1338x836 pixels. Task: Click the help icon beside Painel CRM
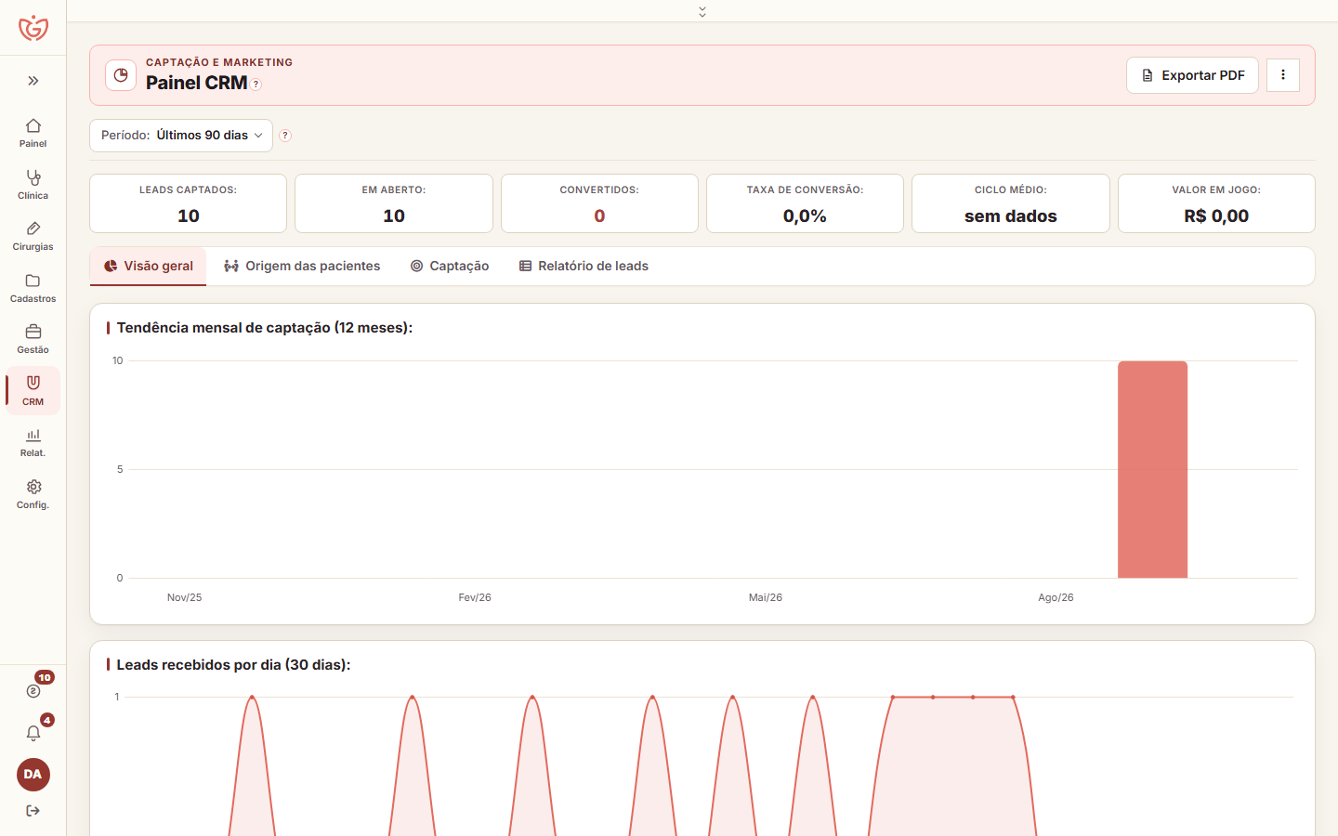[x=256, y=85]
